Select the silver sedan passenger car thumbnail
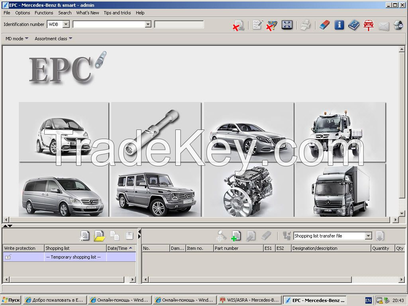The image size is (408, 306). (249, 132)
